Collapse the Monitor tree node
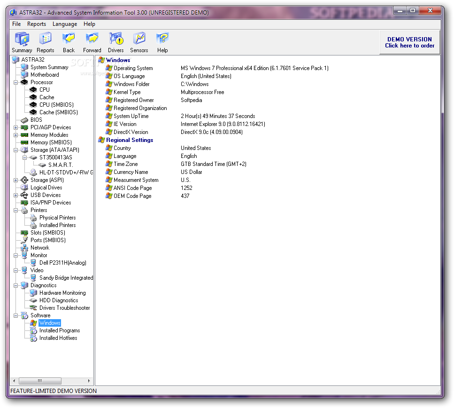Screen dimensions: 454x408 pos(15,256)
